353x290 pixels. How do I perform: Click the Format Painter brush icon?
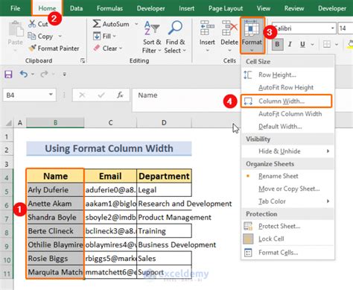[x=32, y=48]
